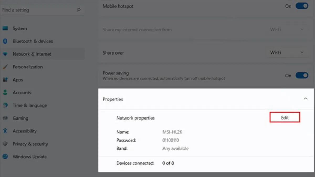The width and height of the screenshot is (315, 177).
Task: Click the Bluetooth & devices icon
Action: click(5, 41)
